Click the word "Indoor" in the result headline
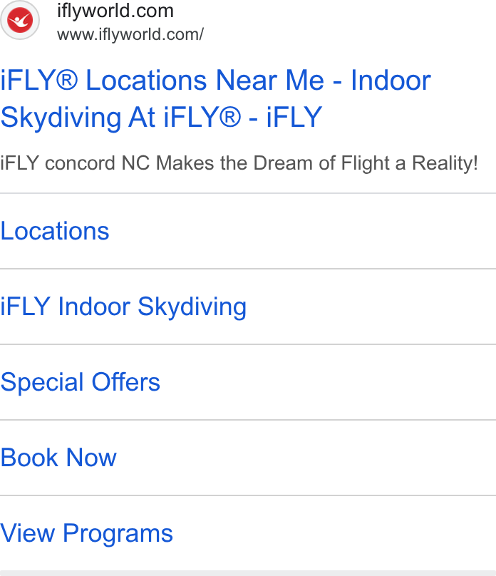 (x=391, y=81)
